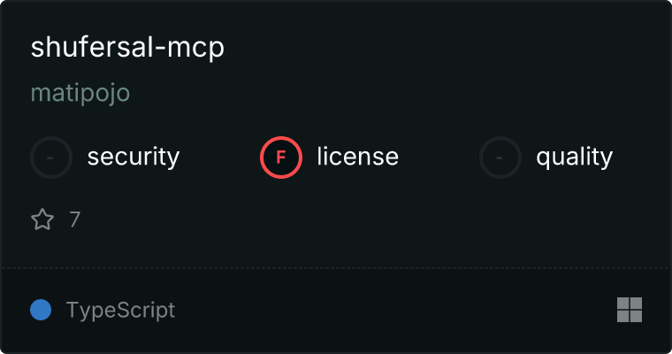The image size is (672, 354).
Task: Click the letter F inside the red ring
Action: (281, 158)
